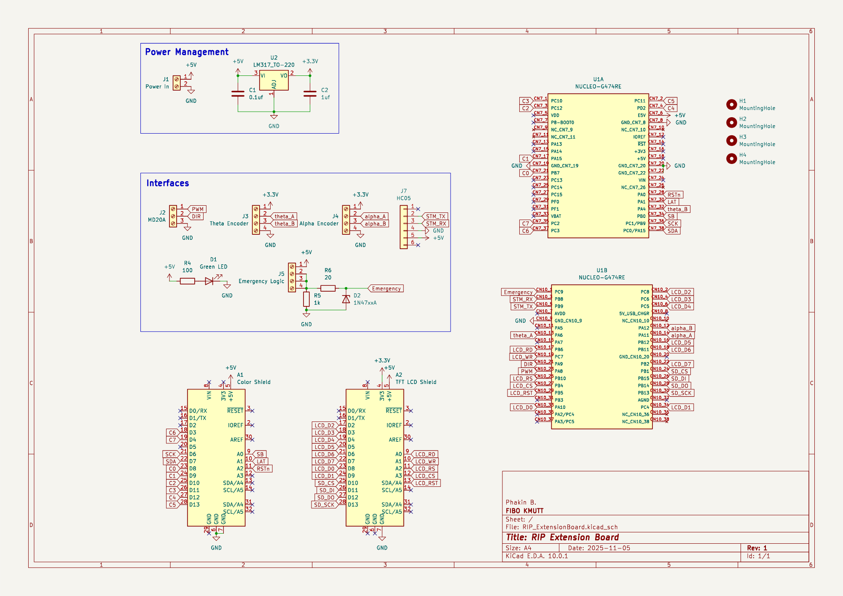Select the J3 Theta Encoder connector
This screenshot has height=596, width=843.
pyautogui.click(x=256, y=220)
